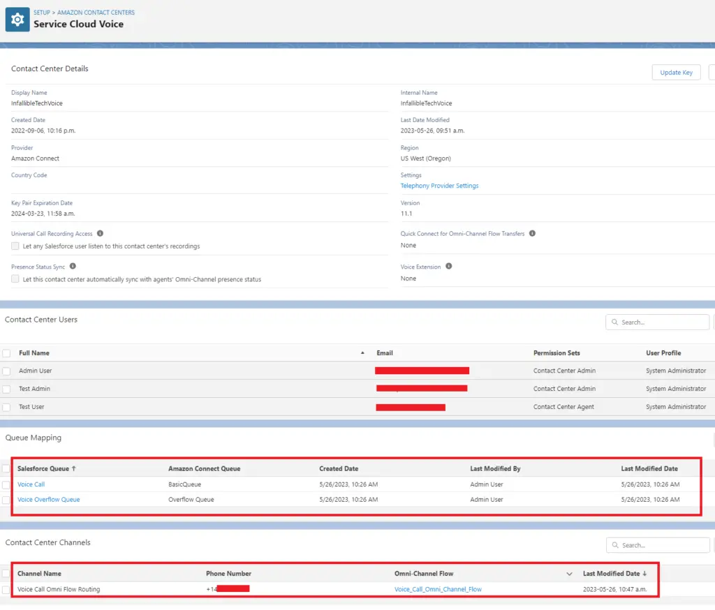The image size is (715, 610).
Task: Go to Amazon Contact Centers breadcrumb
Action: click(x=96, y=13)
